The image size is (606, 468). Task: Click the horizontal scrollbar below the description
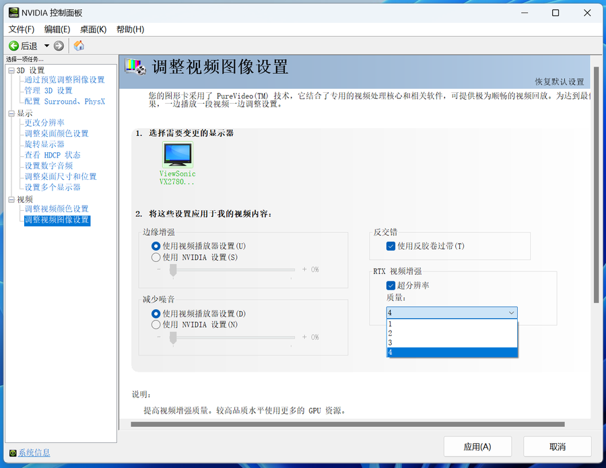point(347,424)
